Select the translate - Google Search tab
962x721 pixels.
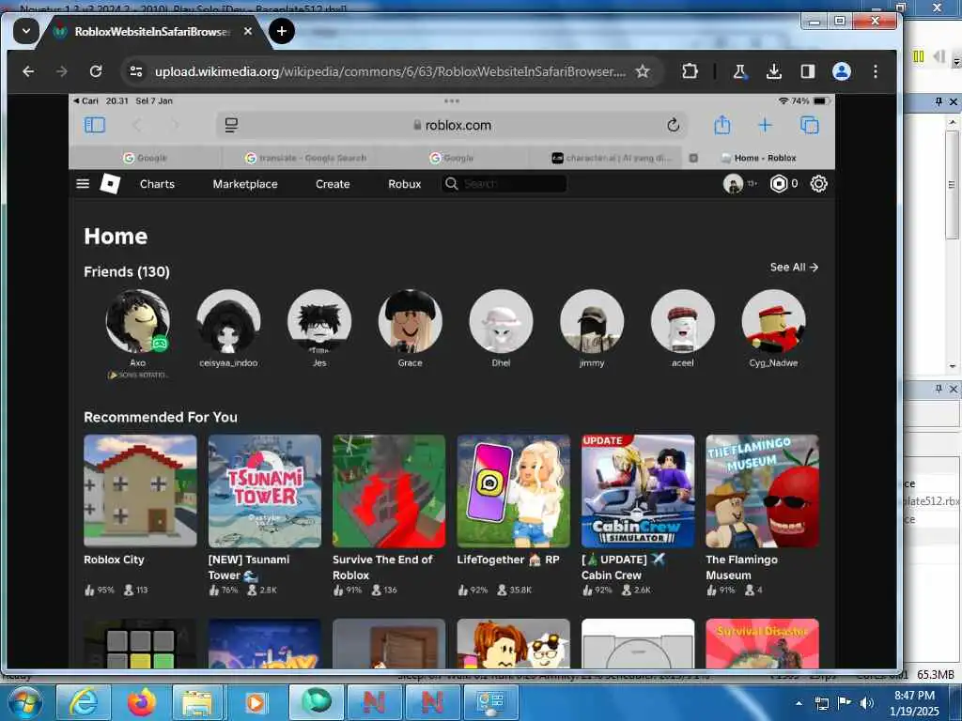click(x=305, y=158)
